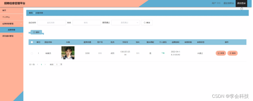Click the 5000 salary cell
The width and height of the screenshot is (253, 101).
coord(87,53)
